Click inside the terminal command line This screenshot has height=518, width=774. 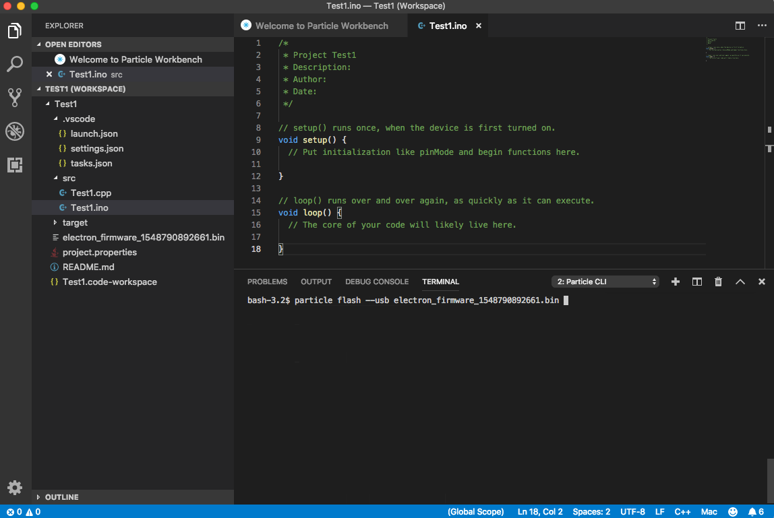[407, 300]
